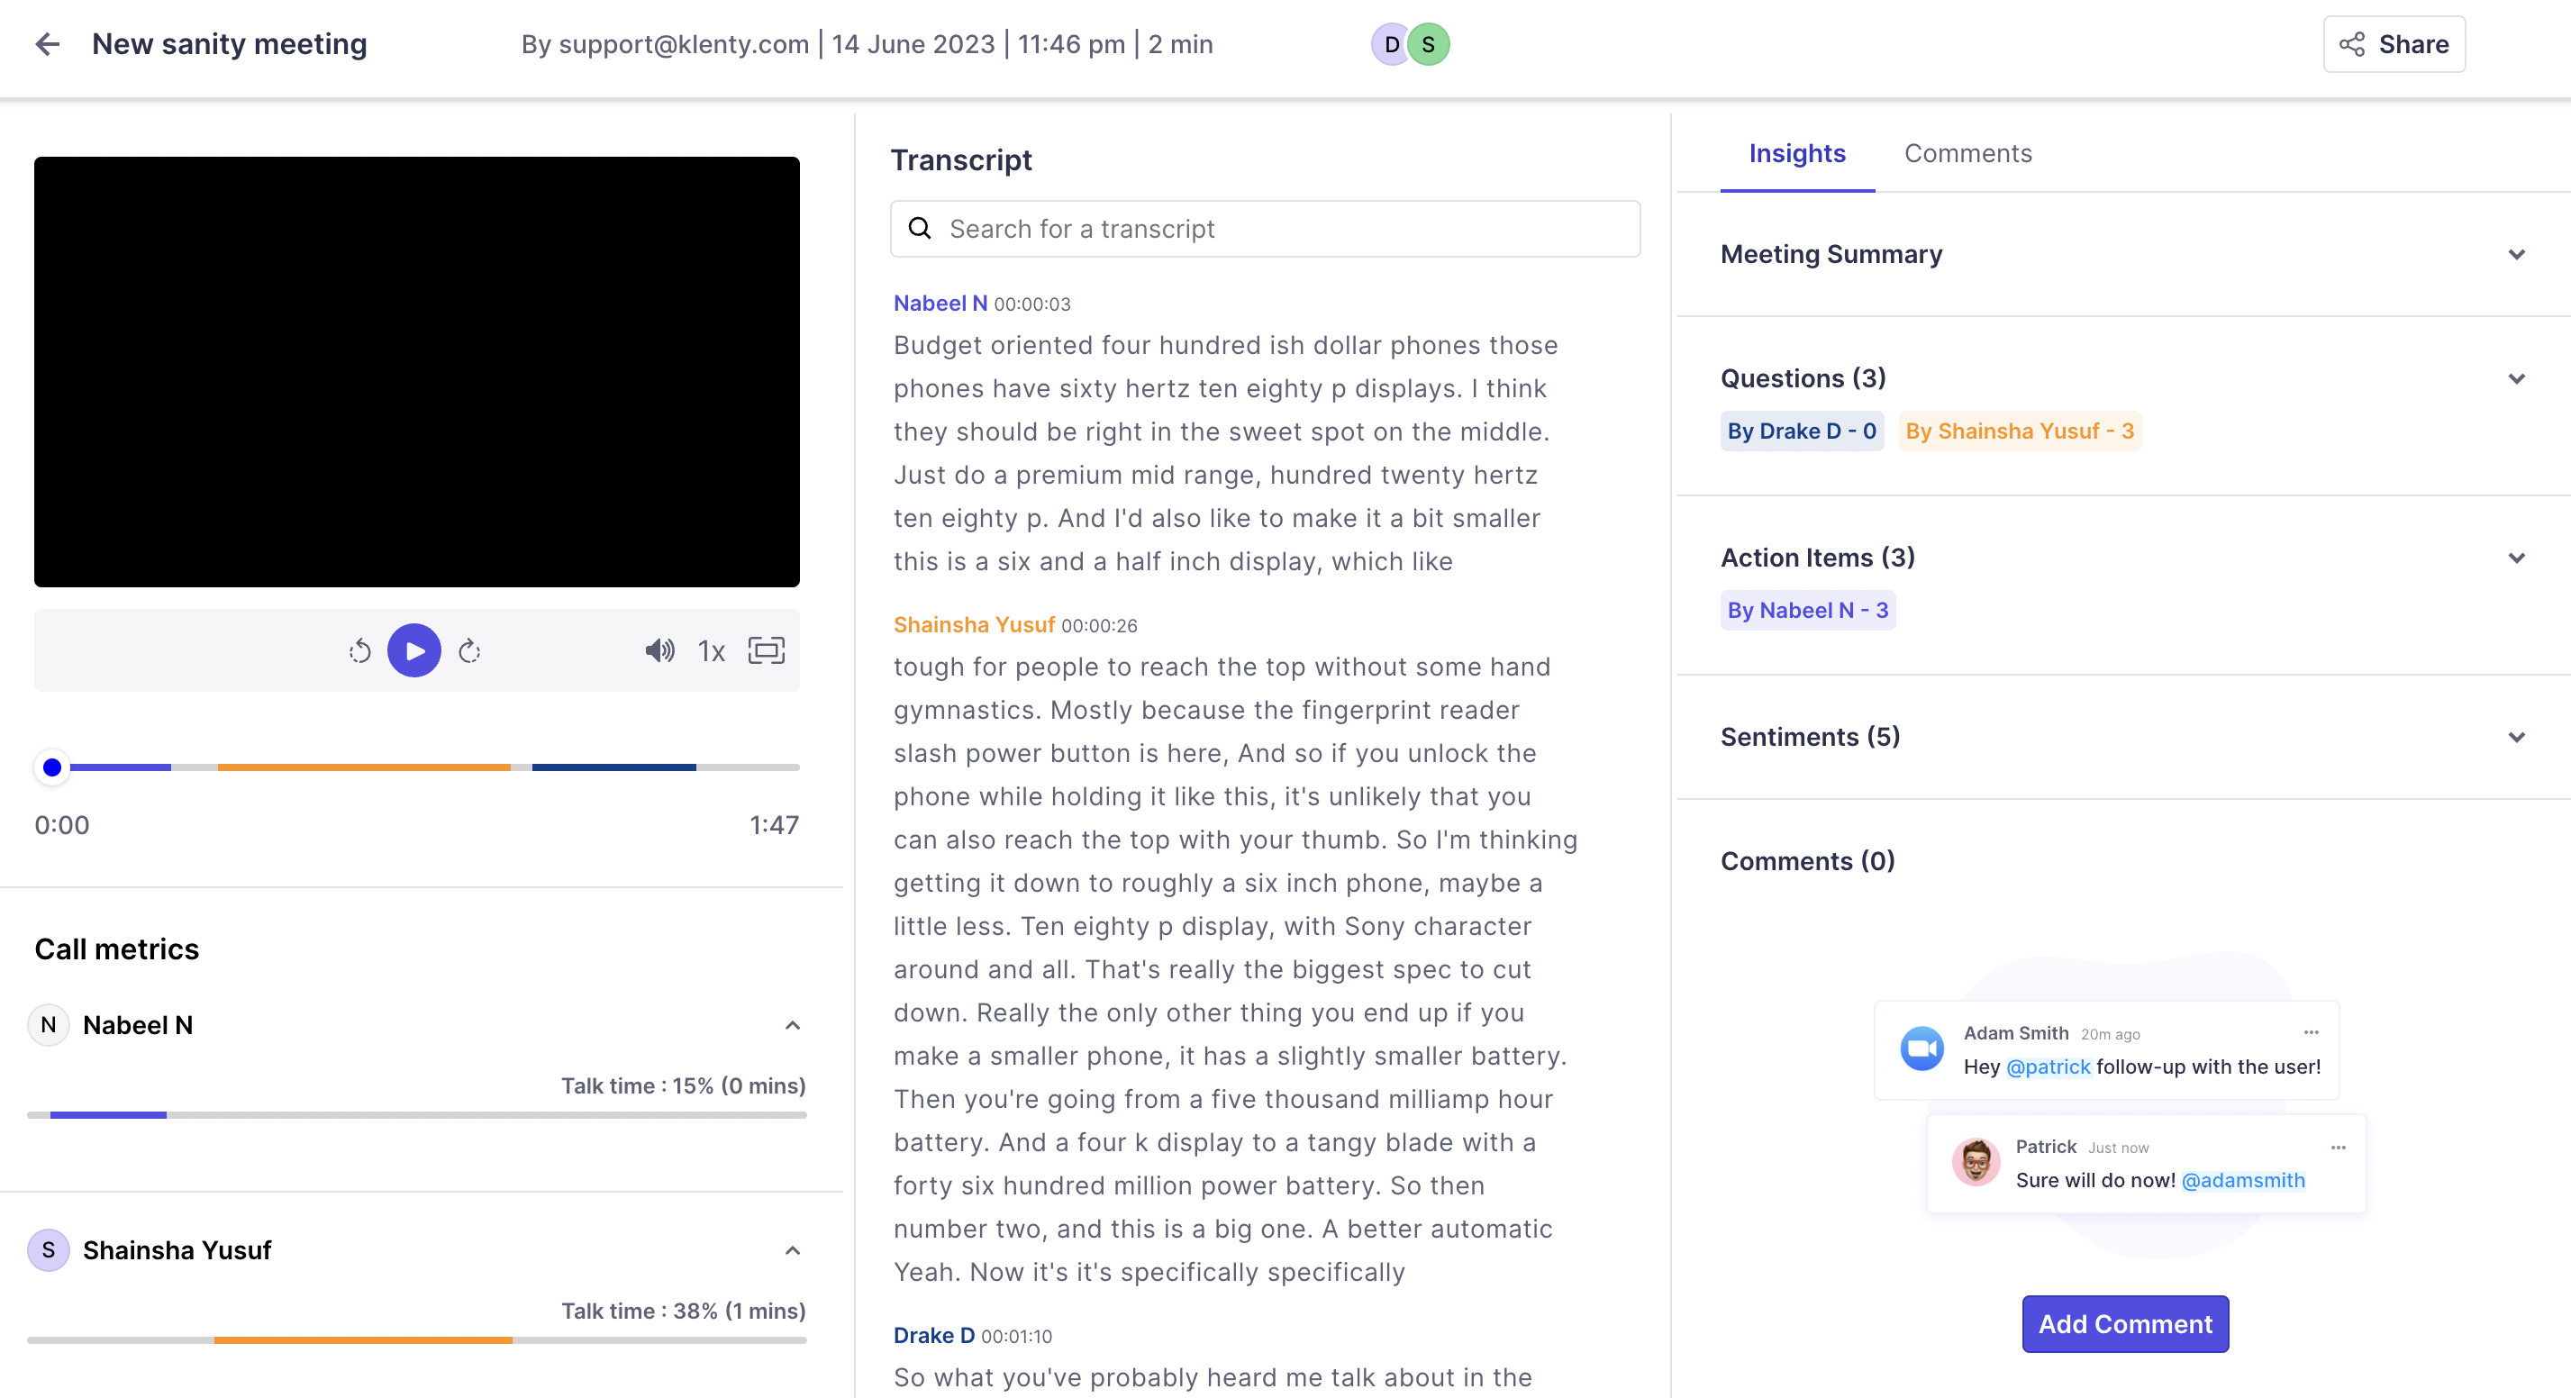
Task: Expand the Questions section chevron
Action: point(2515,379)
